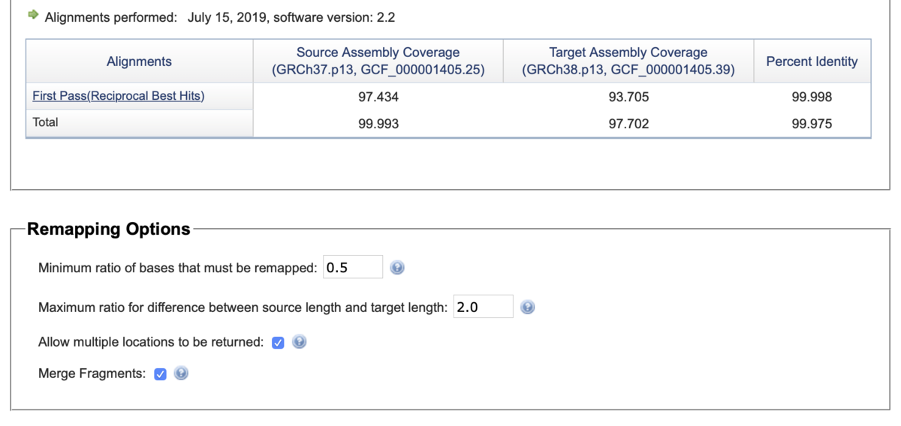Click help icon beside maximum ratio field
Screen dimensions: 901x426
[x=528, y=307]
